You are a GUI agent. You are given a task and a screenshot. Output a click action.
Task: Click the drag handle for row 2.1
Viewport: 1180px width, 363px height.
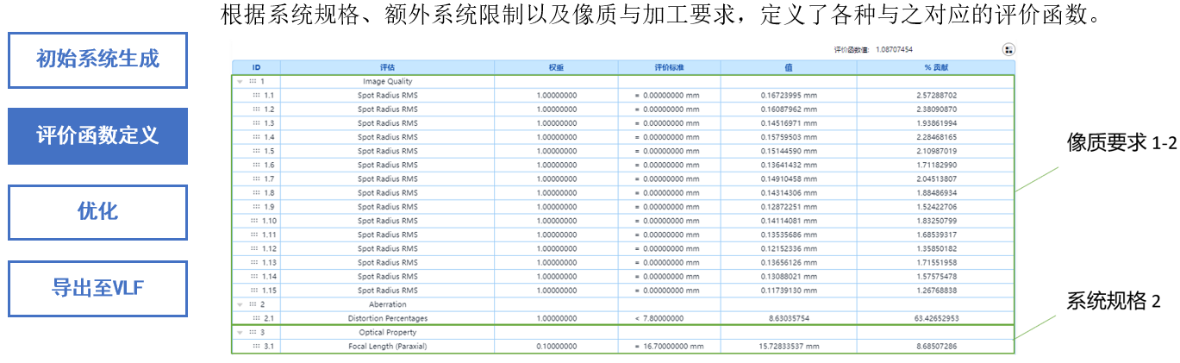256,318
